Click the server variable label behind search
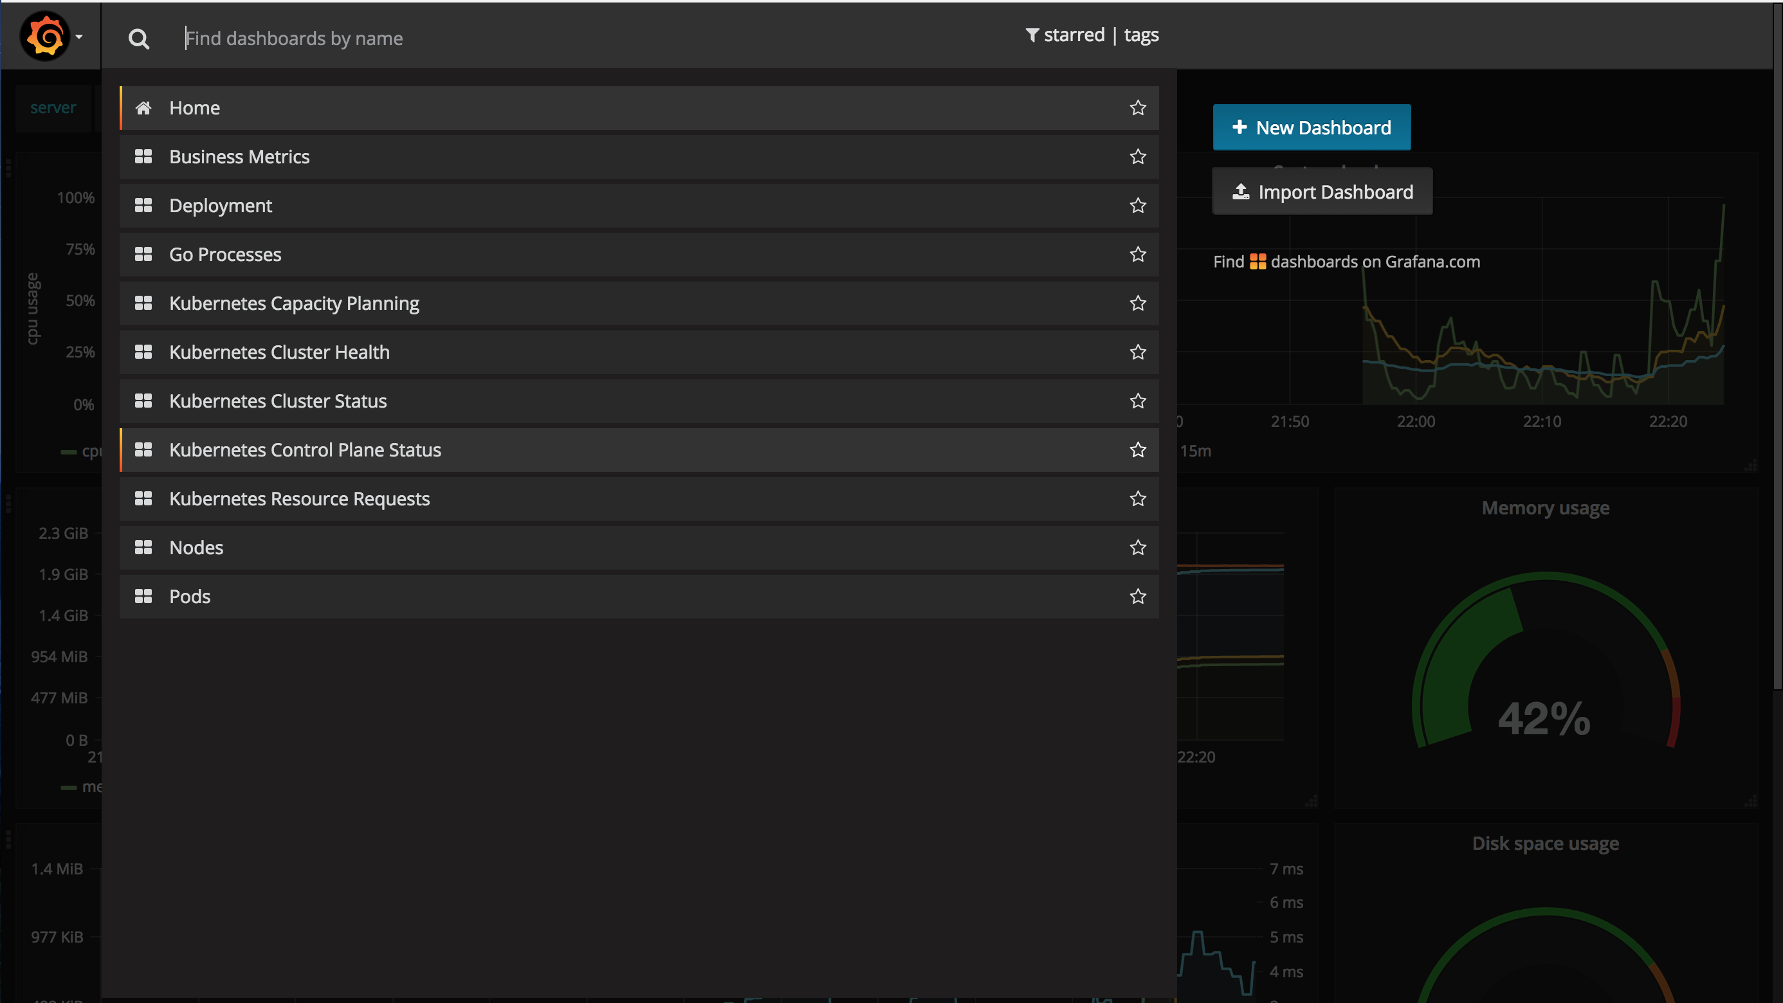 tap(53, 108)
